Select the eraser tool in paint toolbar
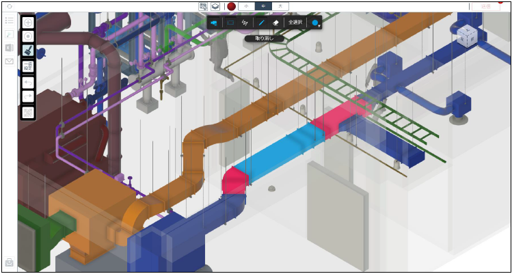The image size is (512, 274). (275, 23)
